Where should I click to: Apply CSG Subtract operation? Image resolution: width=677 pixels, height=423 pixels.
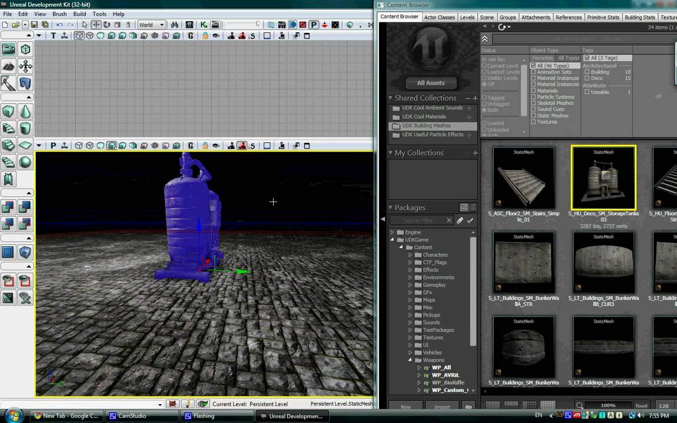tap(25, 207)
